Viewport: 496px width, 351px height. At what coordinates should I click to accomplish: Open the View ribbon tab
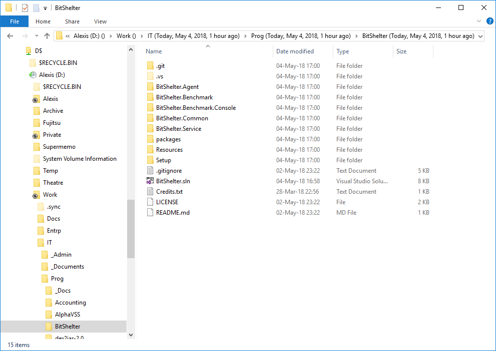100,21
